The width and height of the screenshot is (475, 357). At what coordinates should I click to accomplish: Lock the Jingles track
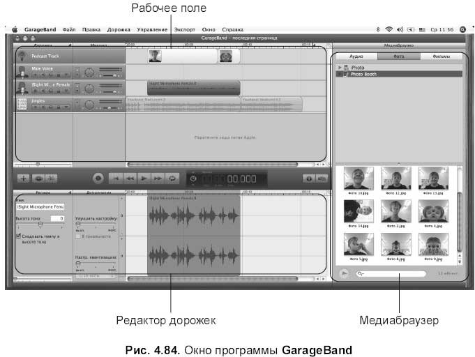tap(59, 107)
